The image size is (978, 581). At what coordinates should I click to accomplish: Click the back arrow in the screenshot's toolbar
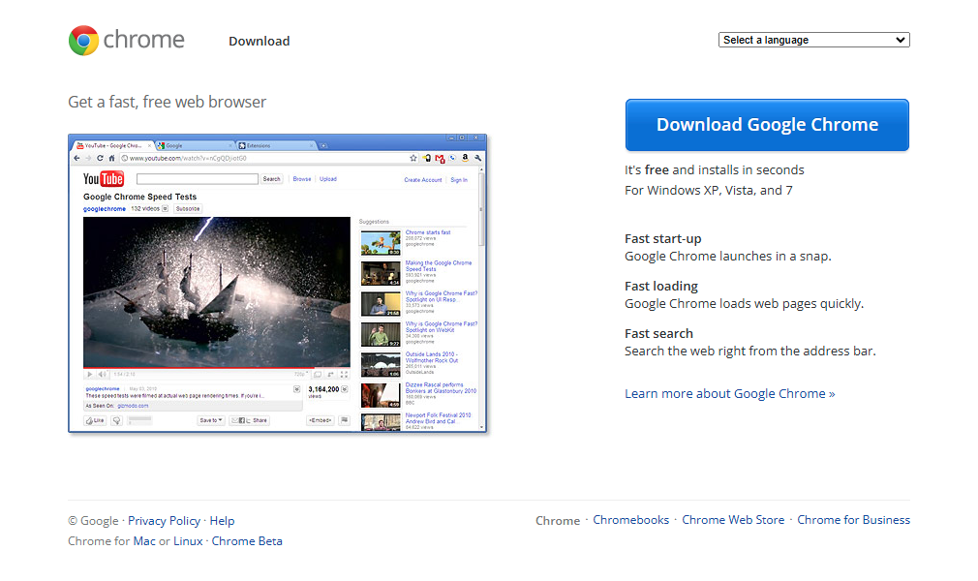(x=76, y=159)
